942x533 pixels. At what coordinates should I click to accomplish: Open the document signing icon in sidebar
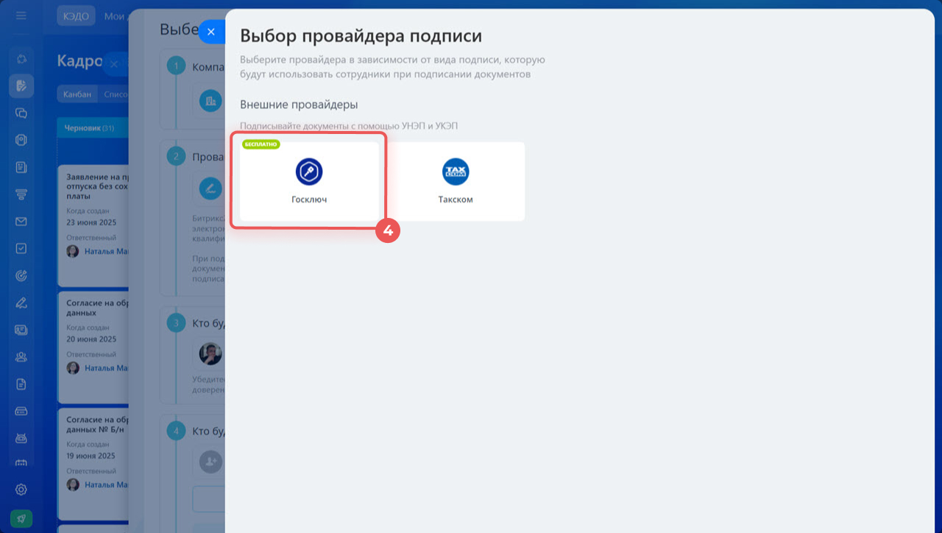21,86
